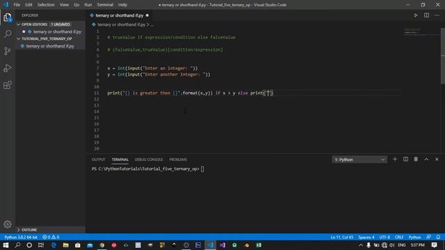445x250 pixels.
Task: Run Python file with play icon
Action: (416, 15)
